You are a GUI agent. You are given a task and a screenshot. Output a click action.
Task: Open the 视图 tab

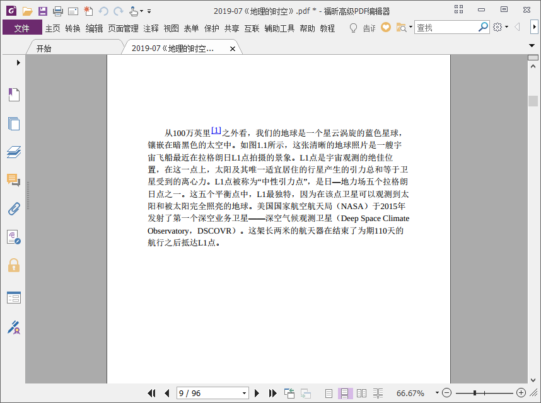(171, 28)
